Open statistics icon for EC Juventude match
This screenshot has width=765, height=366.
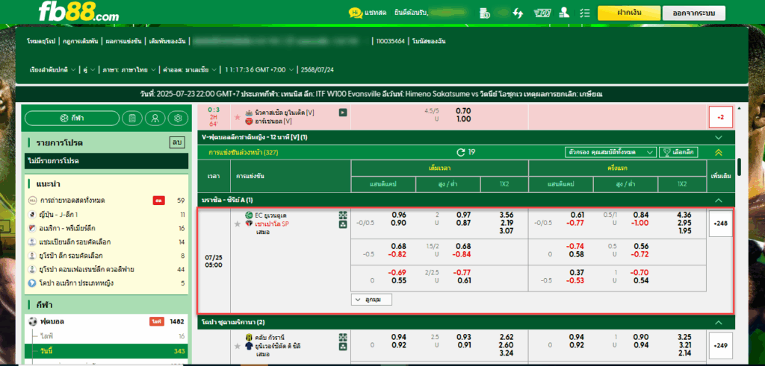(x=342, y=224)
